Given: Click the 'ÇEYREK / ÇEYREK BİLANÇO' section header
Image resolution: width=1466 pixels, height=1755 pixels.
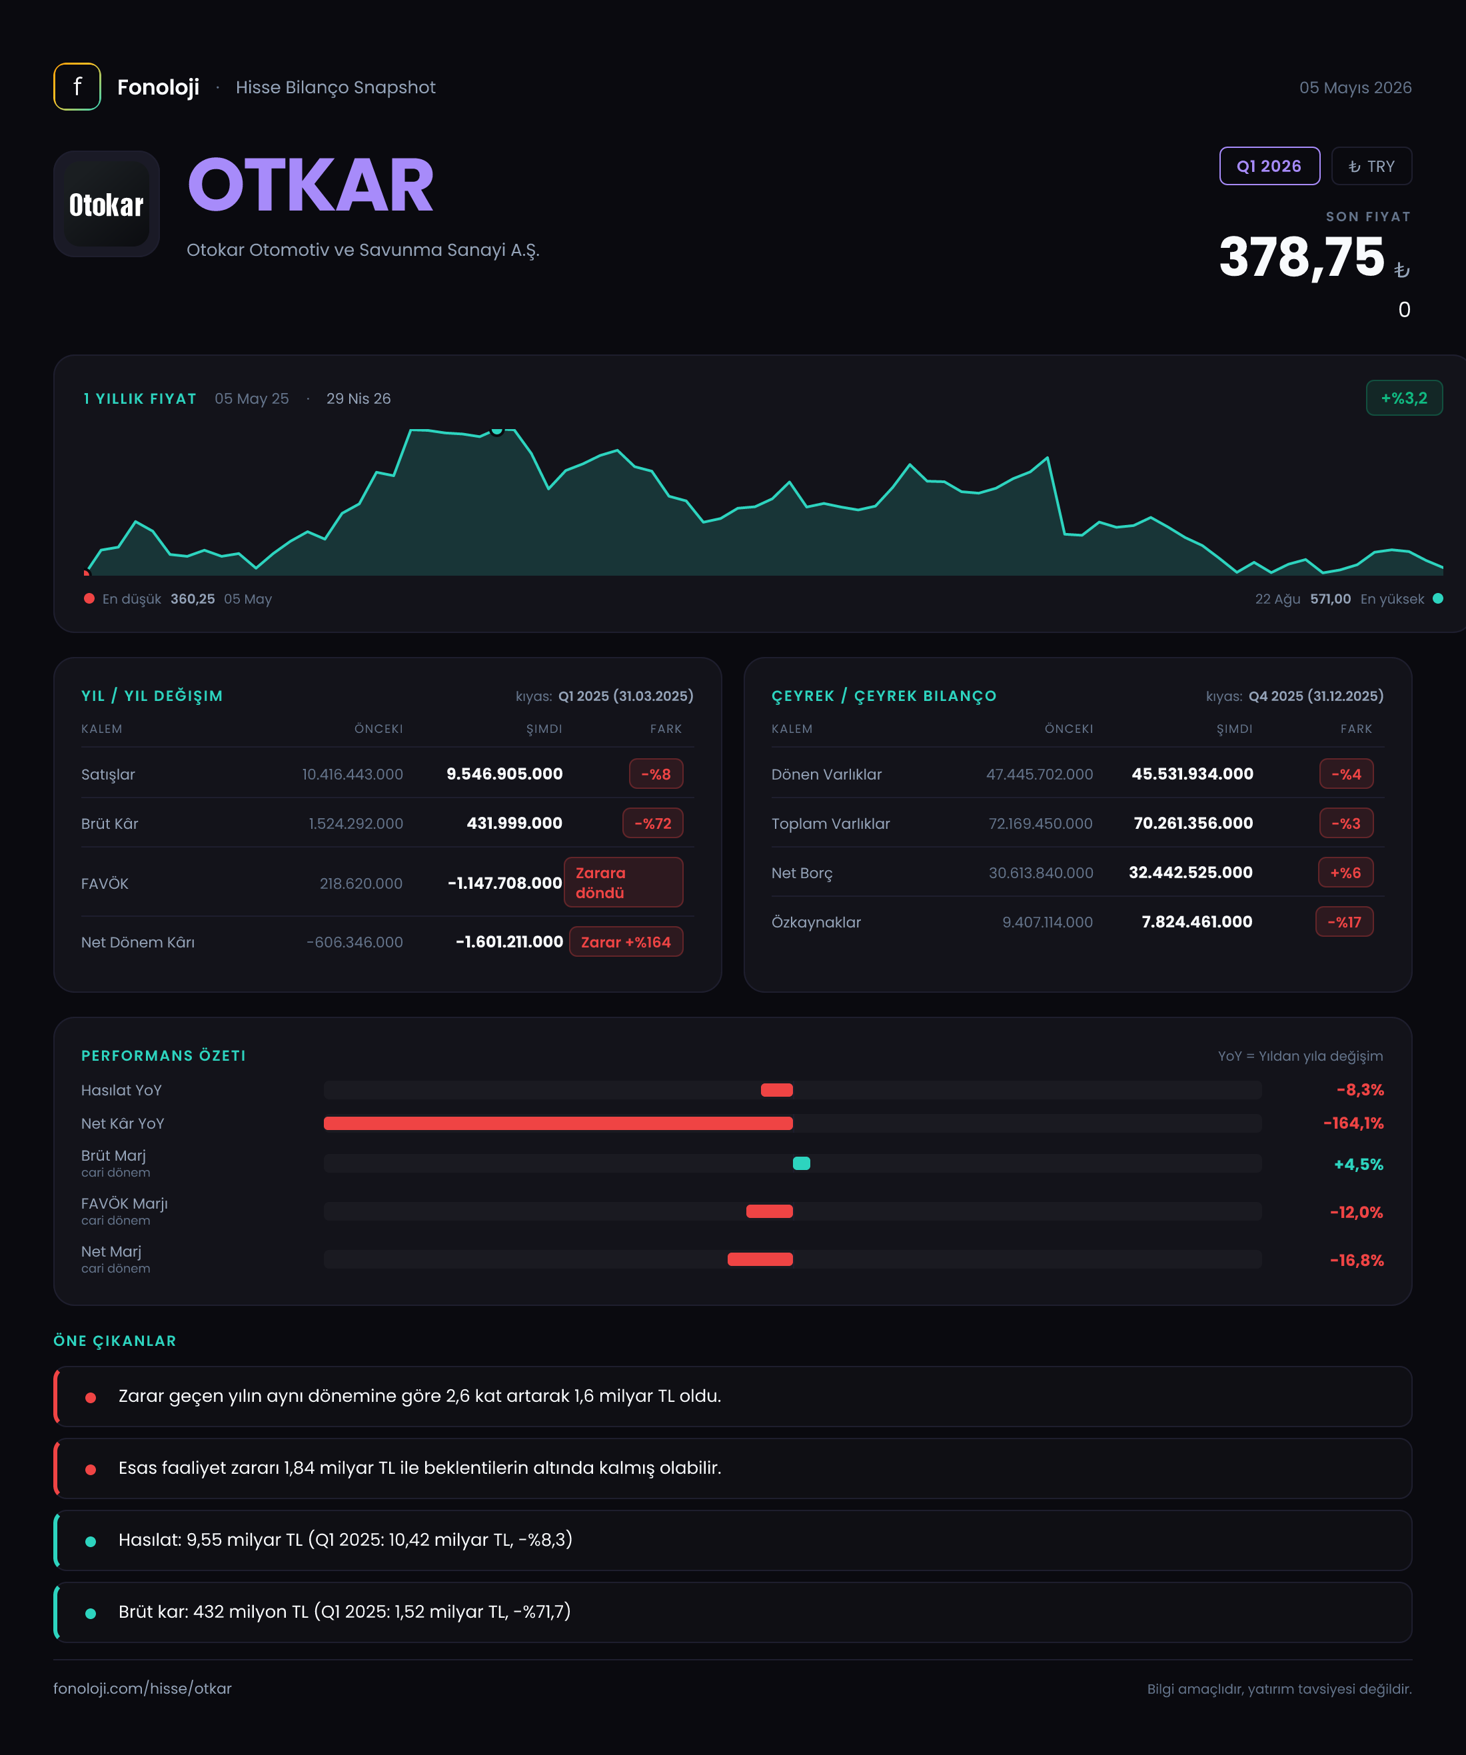Looking at the screenshot, I should coord(884,696).
